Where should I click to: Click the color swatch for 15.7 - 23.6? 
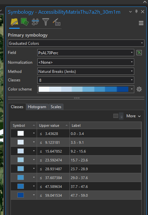pyautogui.click(x=21, y=160)
